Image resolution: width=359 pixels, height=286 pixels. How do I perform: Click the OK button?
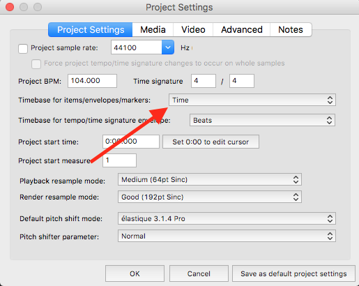(135, 273)
